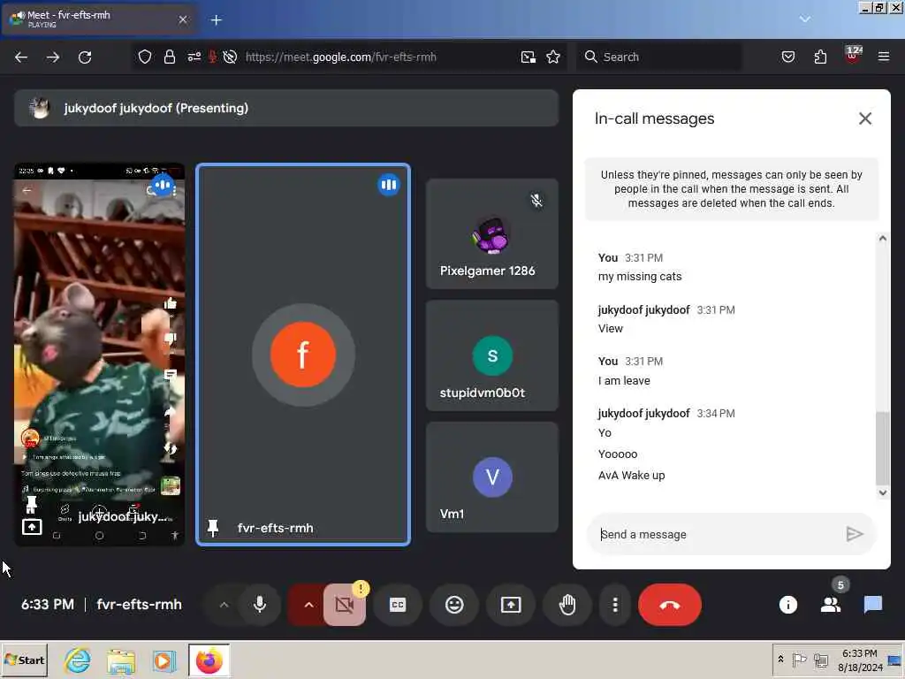The height and width of the screenshot is (679, 905).
Task: Expand the list all tabs chevron
Action: coord(805,19)
